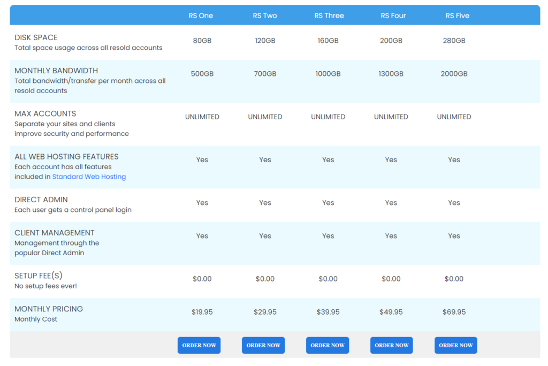The image size is (548, 366).
Task: Select the RS Two column header
Action: tap(265, 16)
